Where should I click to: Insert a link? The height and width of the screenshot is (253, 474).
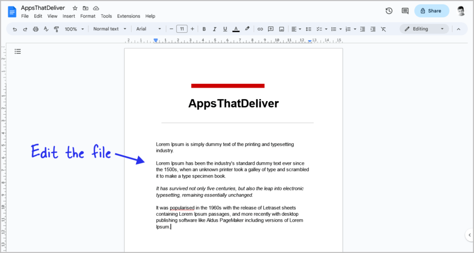pyautogui.click(x=260, y=29)
